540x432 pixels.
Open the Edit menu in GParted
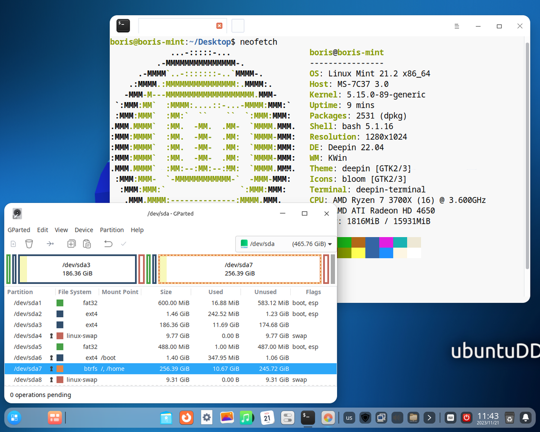point(42,230)
